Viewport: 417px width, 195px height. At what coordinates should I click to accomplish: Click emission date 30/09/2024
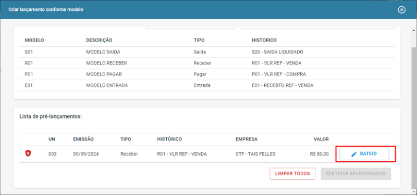pyautogui.click(x=85, y=154)
